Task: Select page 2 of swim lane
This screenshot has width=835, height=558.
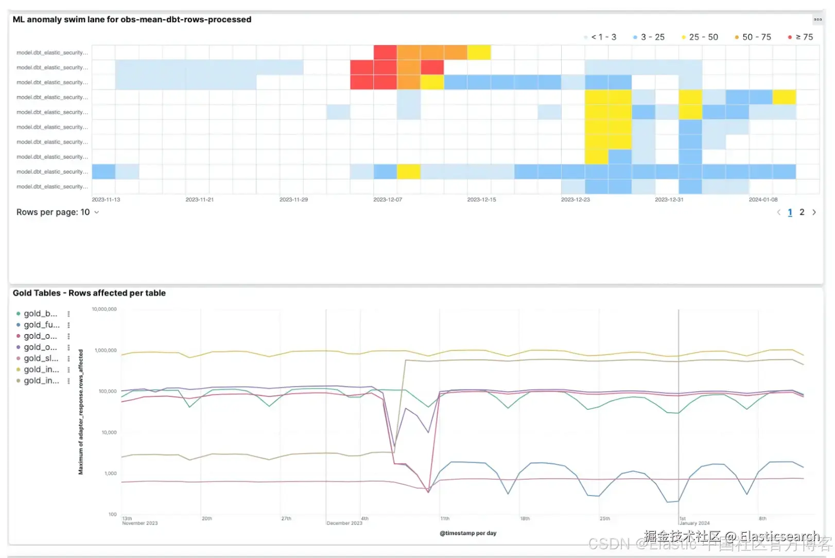Action: [x=802, y=212]
